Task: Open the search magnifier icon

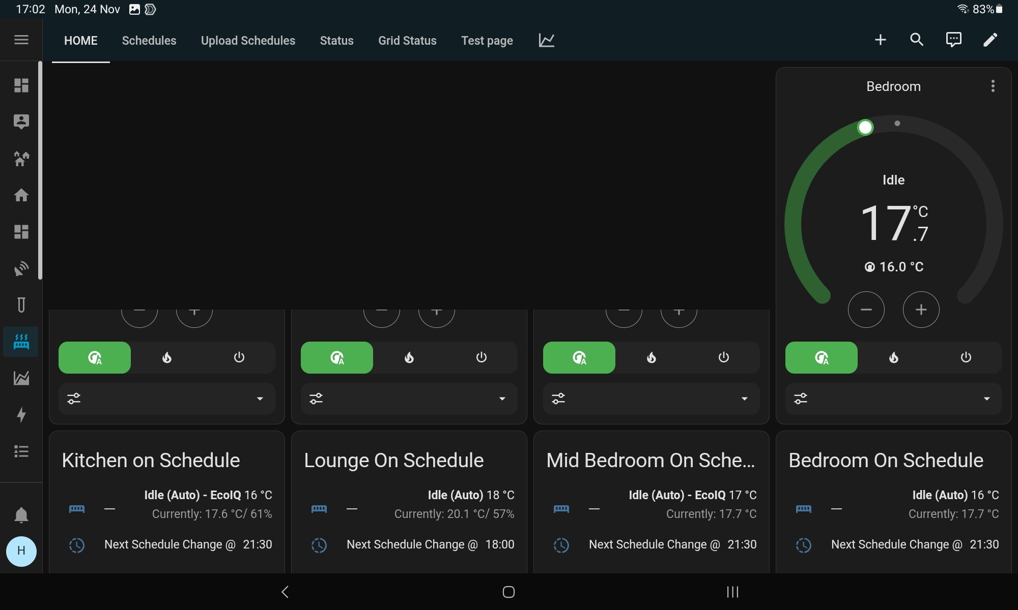Action: coord(917,40)
